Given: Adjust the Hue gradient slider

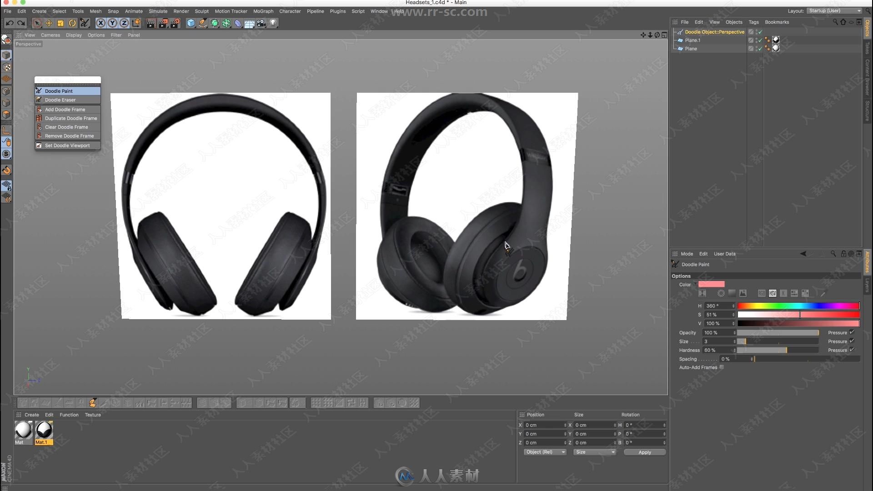Looking at the screenshot, I should (798, 306).
